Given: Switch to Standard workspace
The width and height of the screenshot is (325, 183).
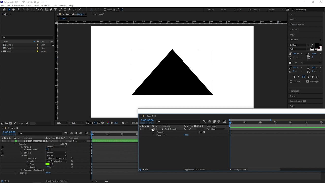Looking at the screenshot, I should (x=237, y=10).
